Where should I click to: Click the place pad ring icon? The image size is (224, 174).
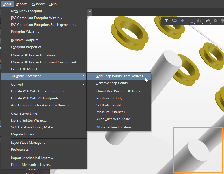pos(215,21)
